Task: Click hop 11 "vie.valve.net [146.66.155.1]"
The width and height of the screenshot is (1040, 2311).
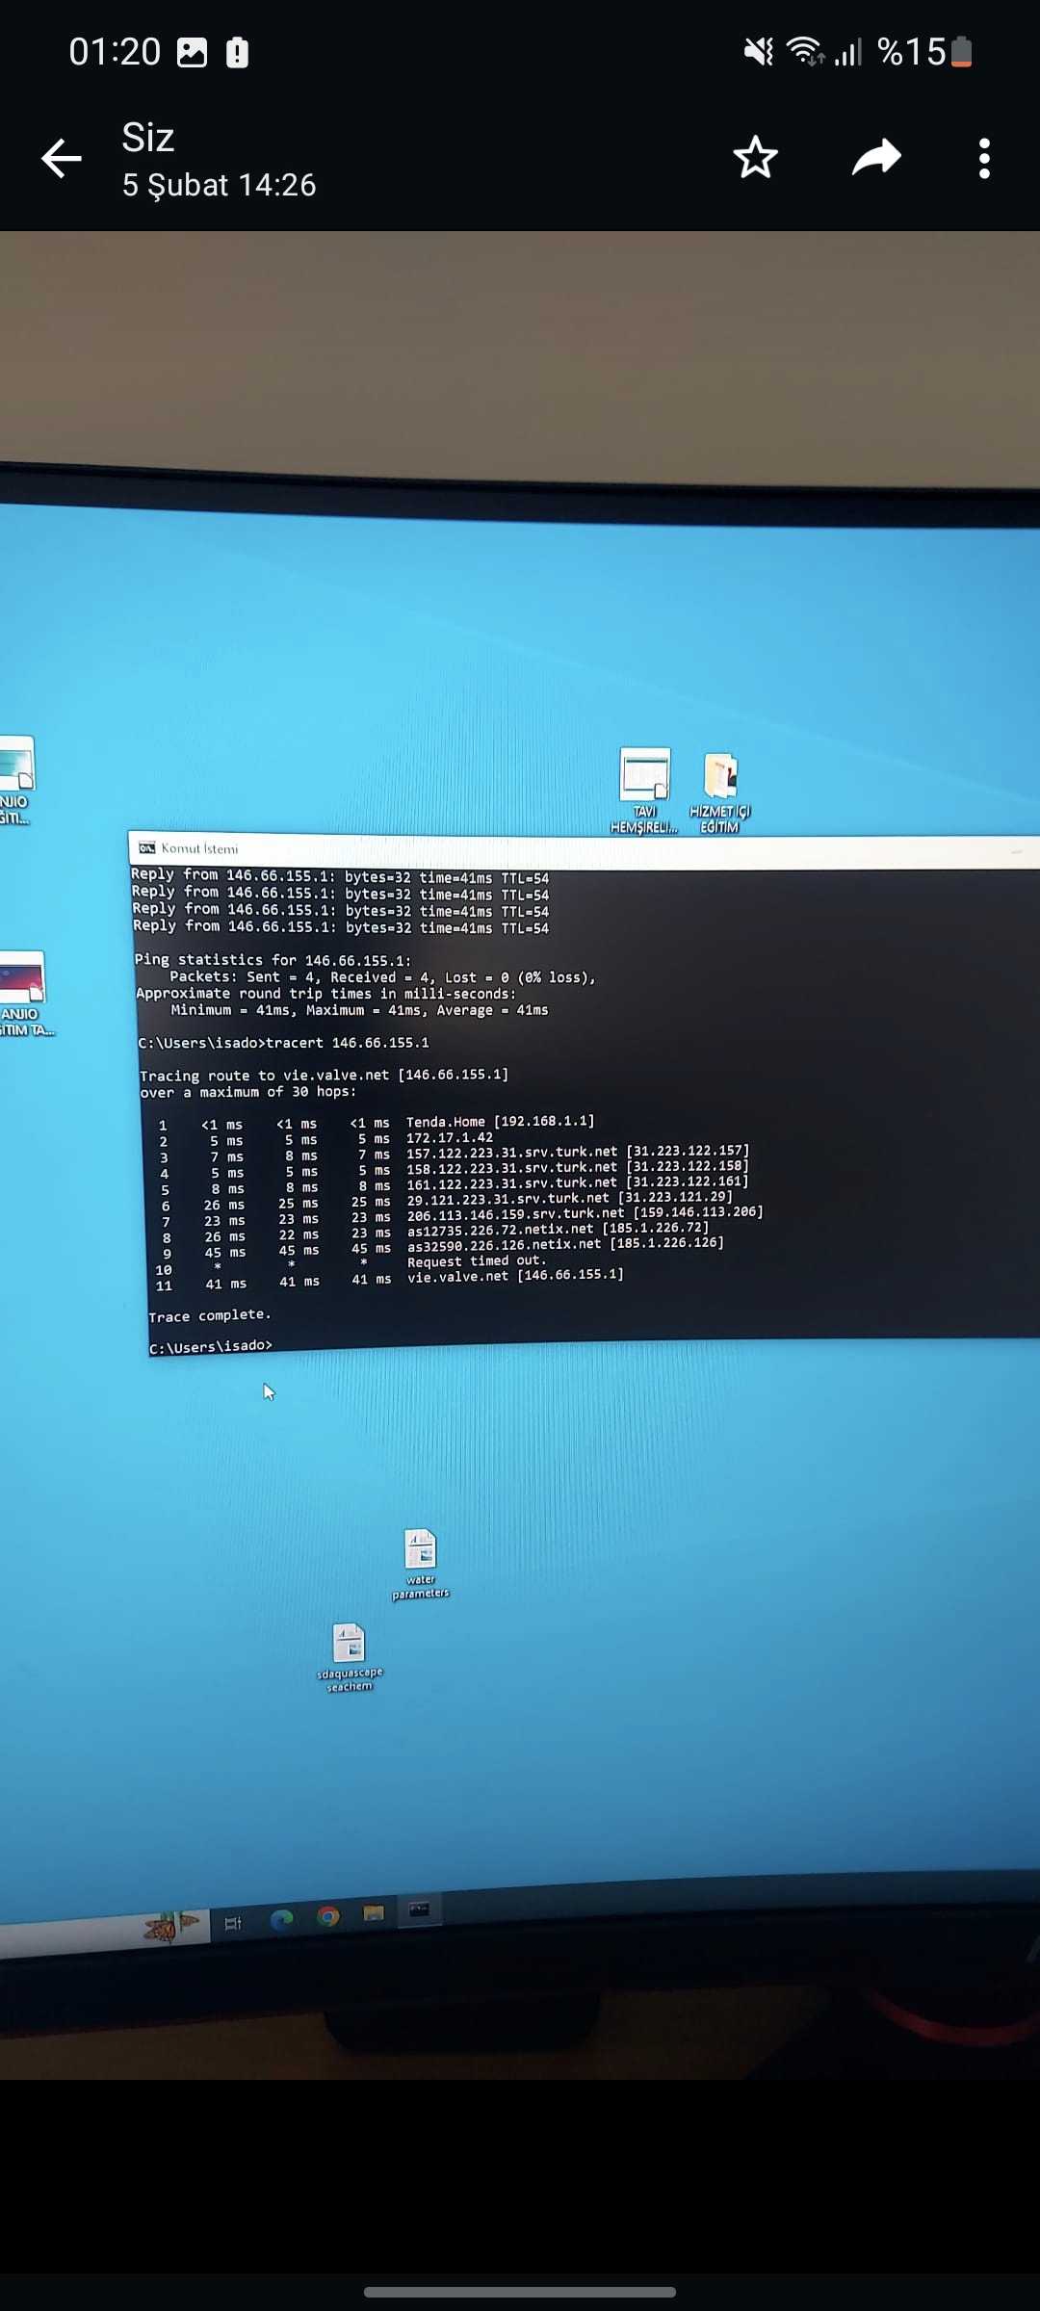Action: (x=515, y=1275)
